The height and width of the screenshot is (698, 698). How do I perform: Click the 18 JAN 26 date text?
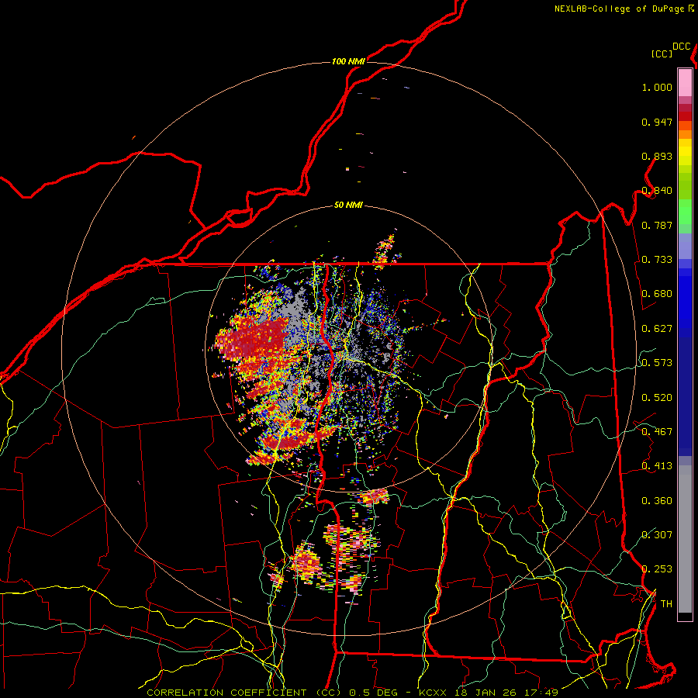[485, 693]
